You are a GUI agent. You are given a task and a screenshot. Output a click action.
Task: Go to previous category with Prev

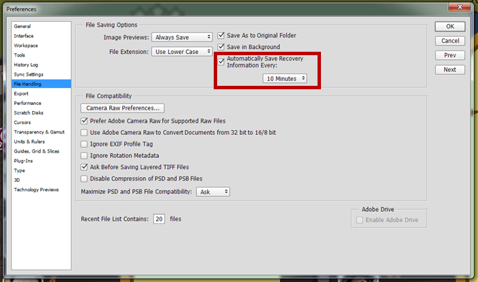450,55
